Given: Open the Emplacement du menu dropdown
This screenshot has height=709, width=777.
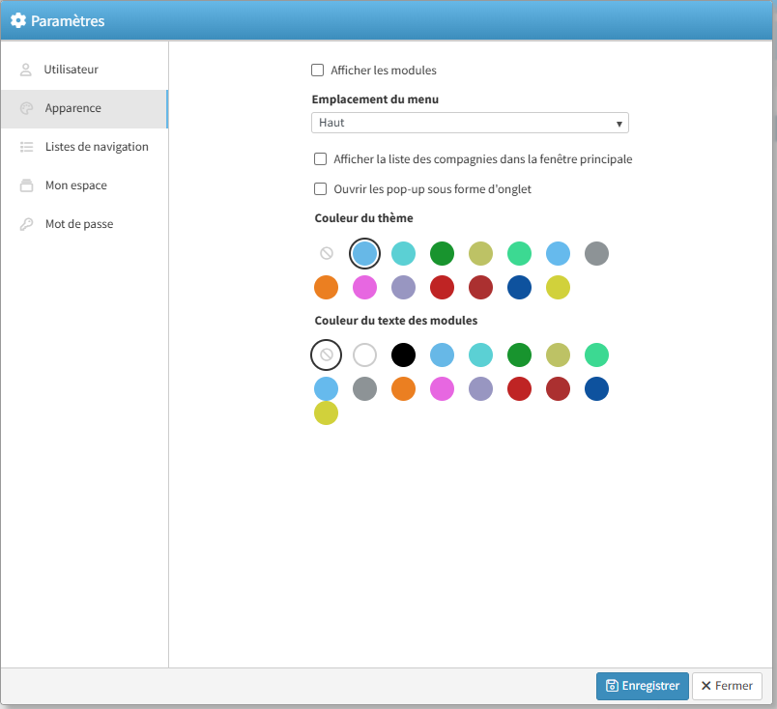Looking at the screenshot, I should tap(470, 123).
